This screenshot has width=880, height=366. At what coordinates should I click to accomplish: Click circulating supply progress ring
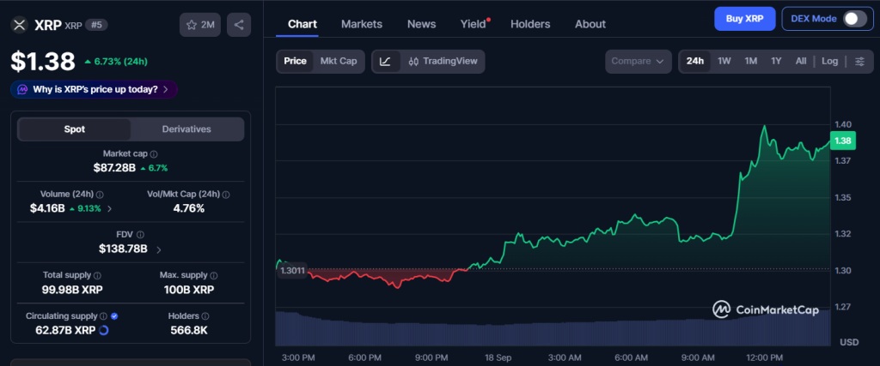(x=104, y=330)
